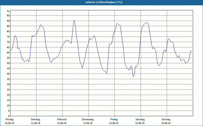The height and width of the screenshot is (126, 203).
Task: Click the y-axis value 0
Action: pos(9,116)
